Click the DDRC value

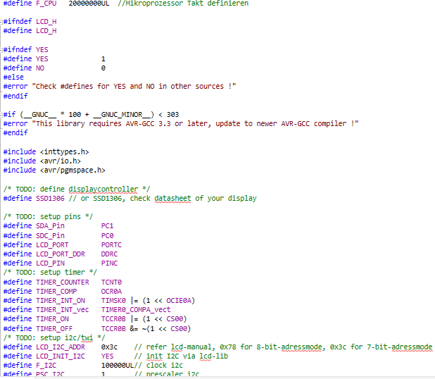[109, 254]
